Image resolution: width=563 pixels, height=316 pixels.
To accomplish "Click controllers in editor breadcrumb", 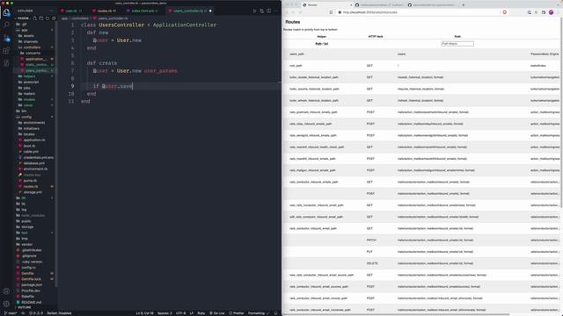I will (x=80, y=18).
